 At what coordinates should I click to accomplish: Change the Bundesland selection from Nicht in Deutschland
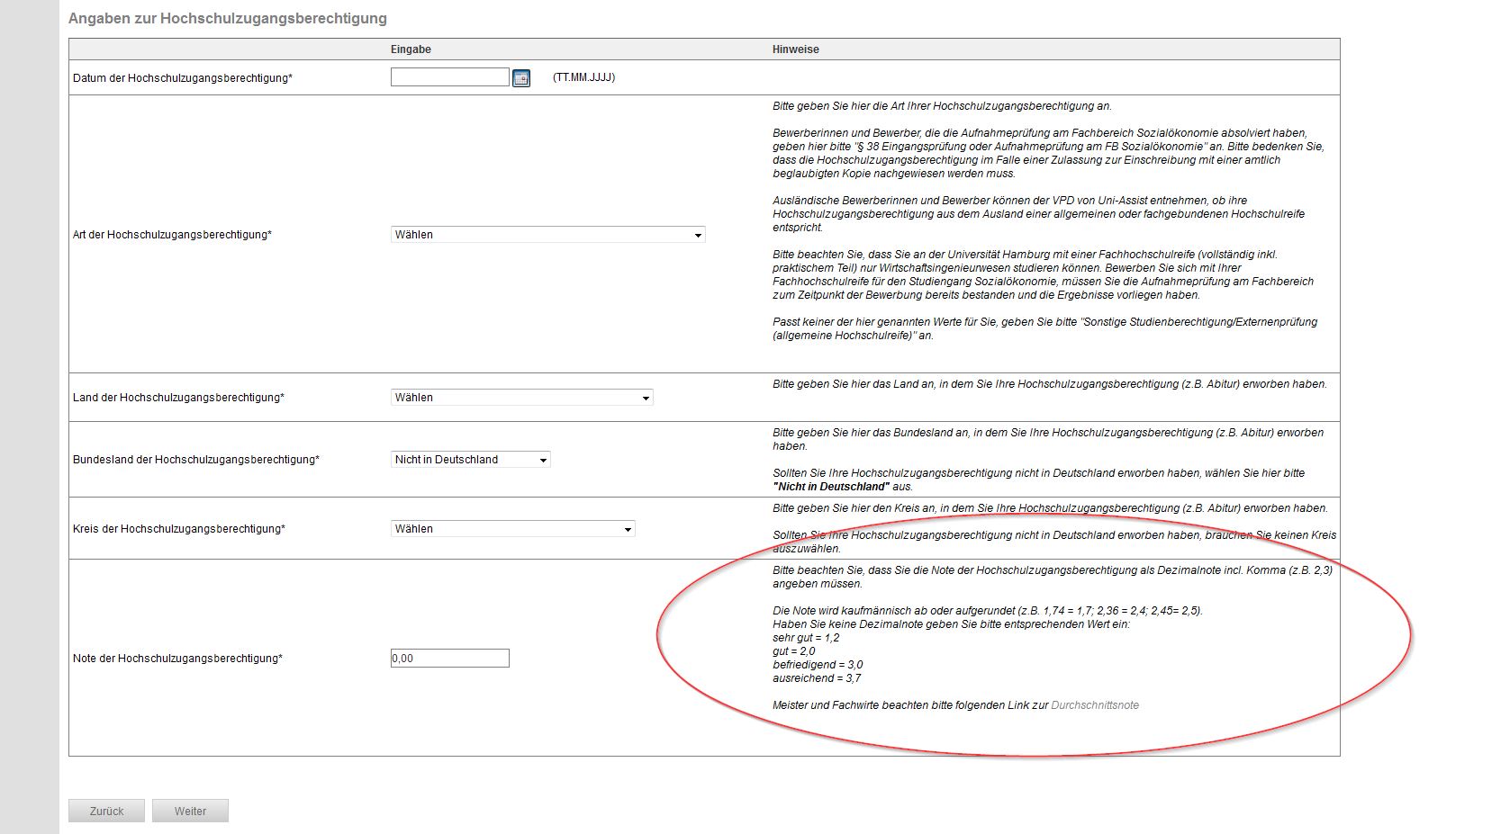pos(468,459)
